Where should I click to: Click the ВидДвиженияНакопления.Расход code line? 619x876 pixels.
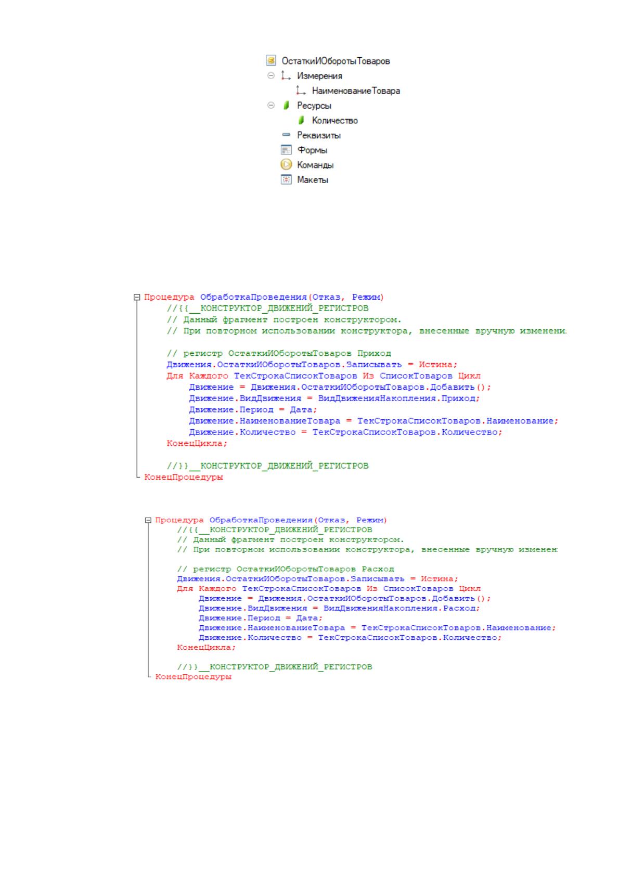click(339, 608)
